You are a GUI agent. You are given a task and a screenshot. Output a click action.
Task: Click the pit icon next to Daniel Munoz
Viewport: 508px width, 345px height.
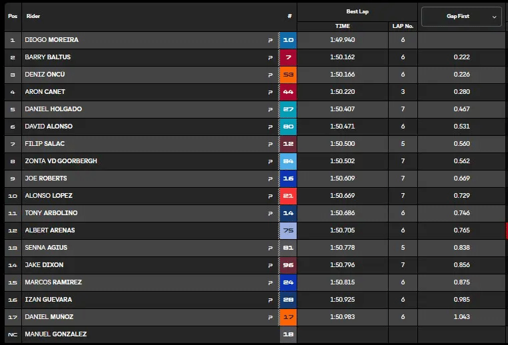[270, 317]
